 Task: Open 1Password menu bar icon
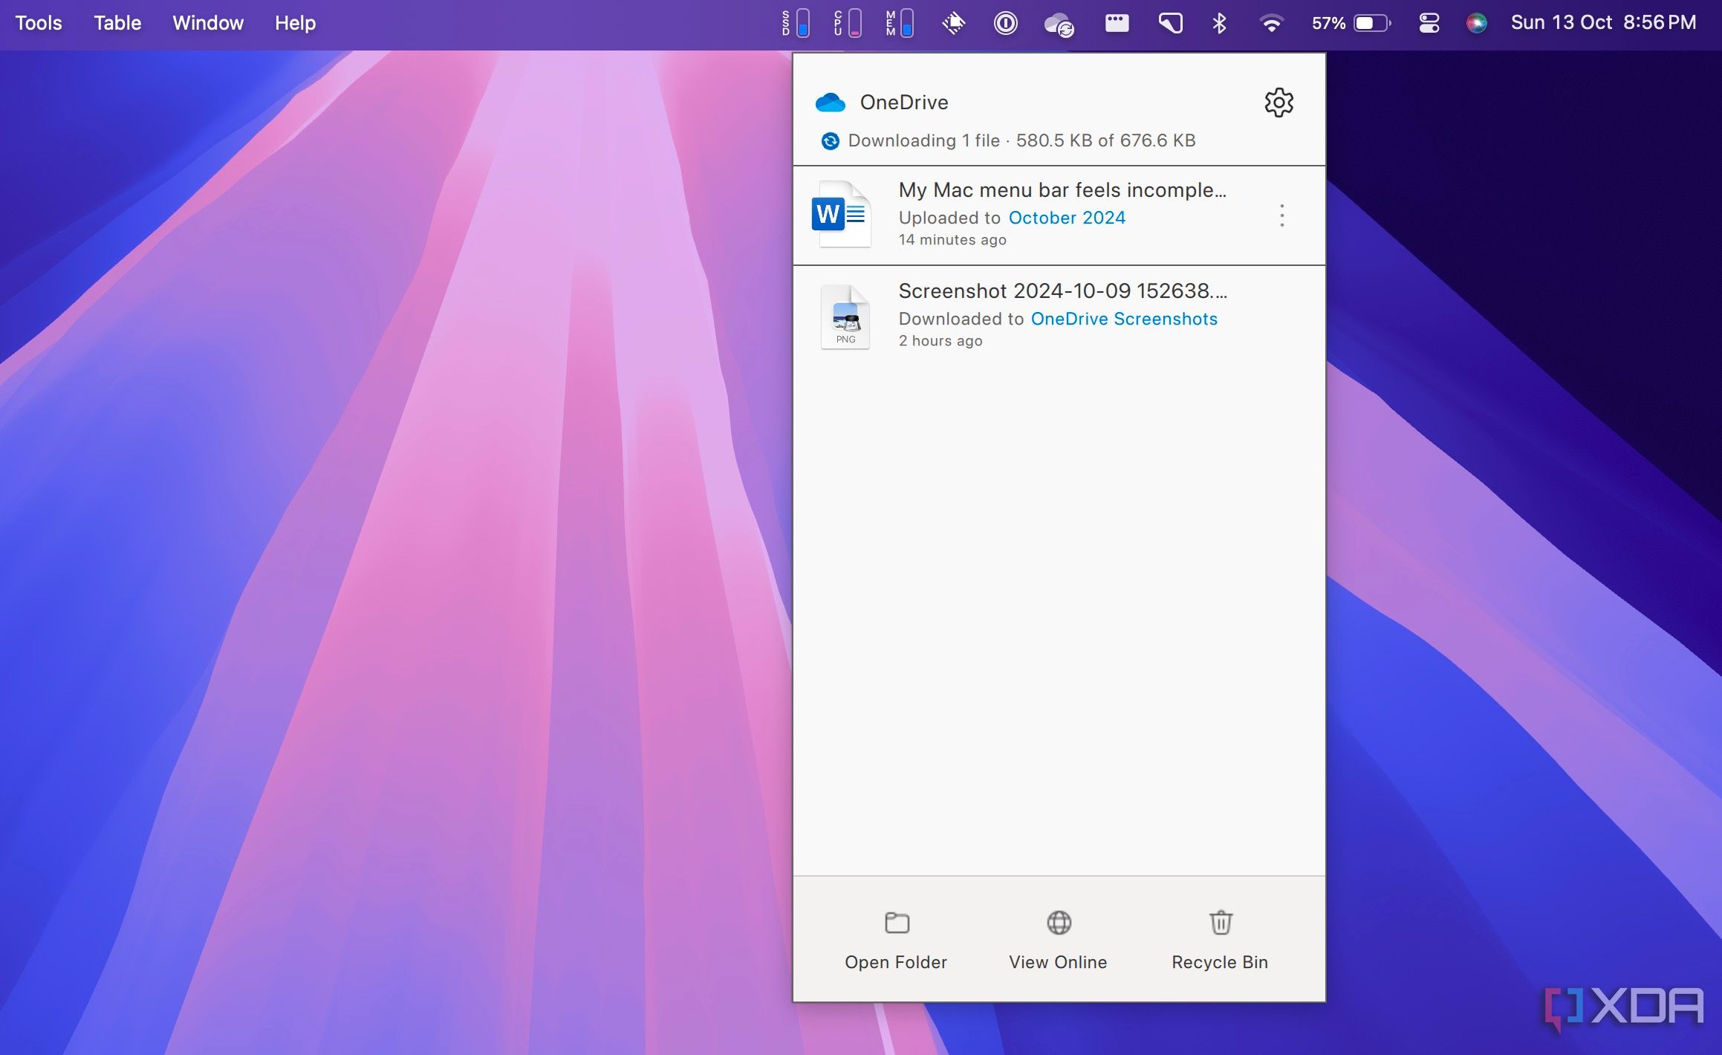(x=1005, y=23)
